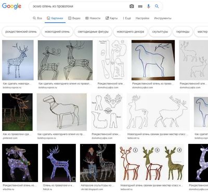Open the single blue-lit deer on black background
This screenshot has height=193, width=208.
[59, 163]
